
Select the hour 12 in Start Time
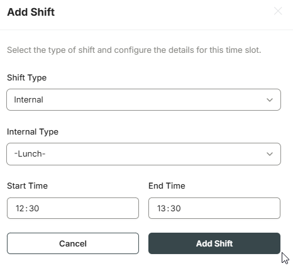tap(20, 208)
